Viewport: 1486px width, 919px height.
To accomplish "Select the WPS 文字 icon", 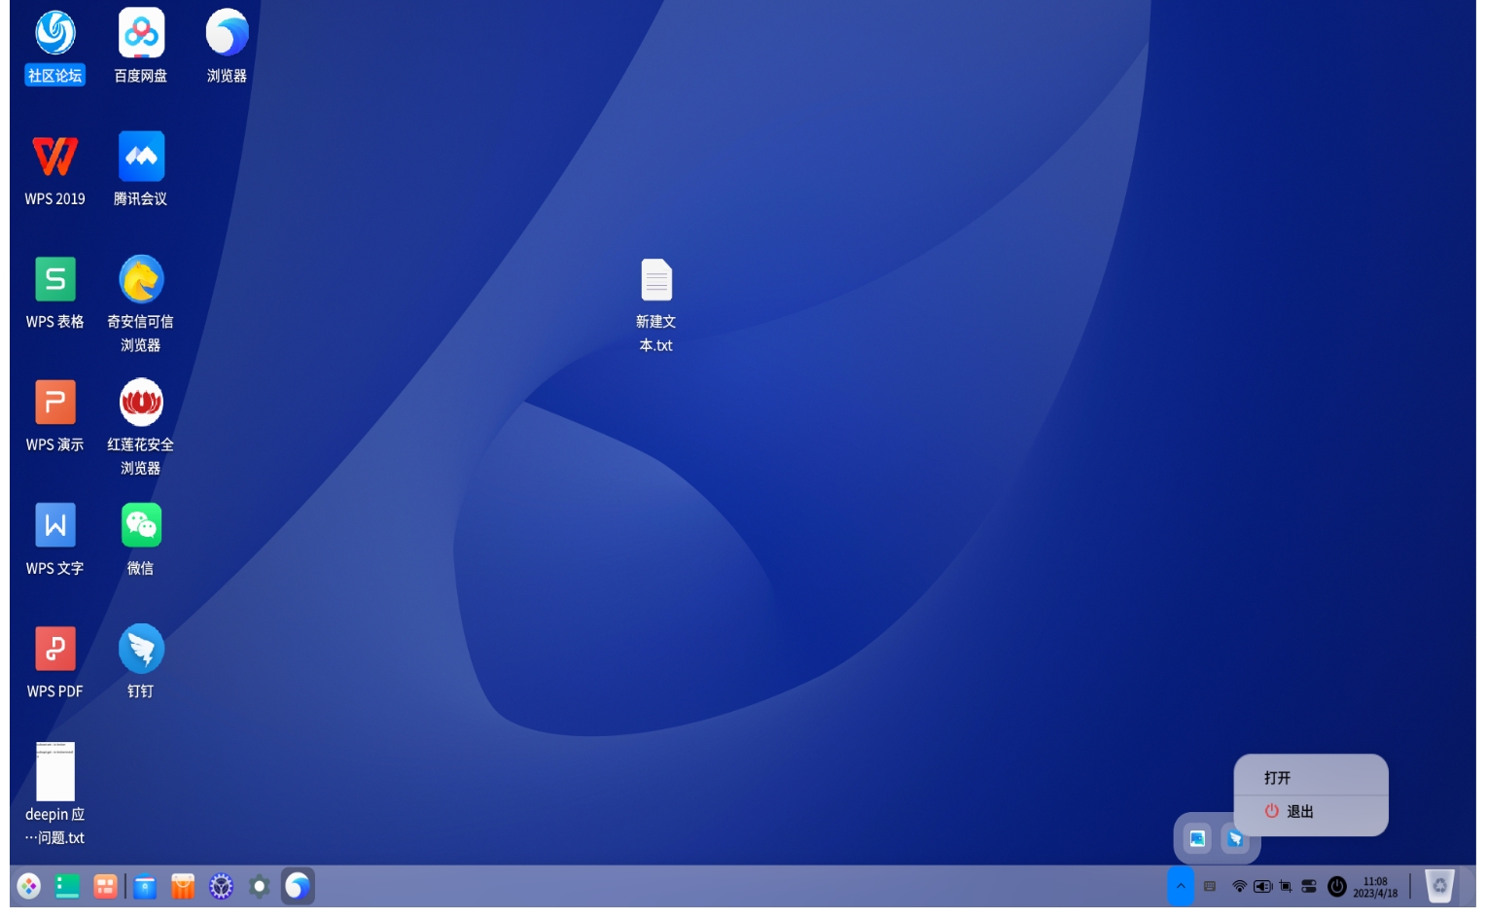I will (55, 540).
